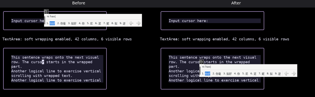The image size is (315, 97).
Task: Click the preedit 你 glyph in After text area
Action: pos(201,62)
